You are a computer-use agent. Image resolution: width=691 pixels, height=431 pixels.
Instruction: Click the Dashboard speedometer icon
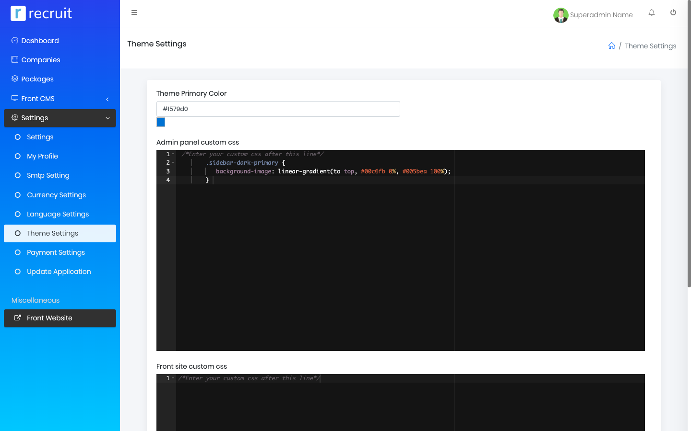click(15, 41)
